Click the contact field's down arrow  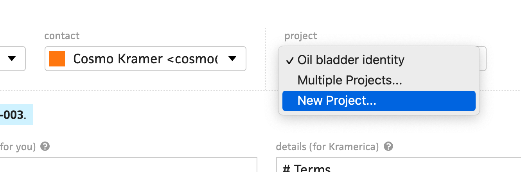coord(232,59)
